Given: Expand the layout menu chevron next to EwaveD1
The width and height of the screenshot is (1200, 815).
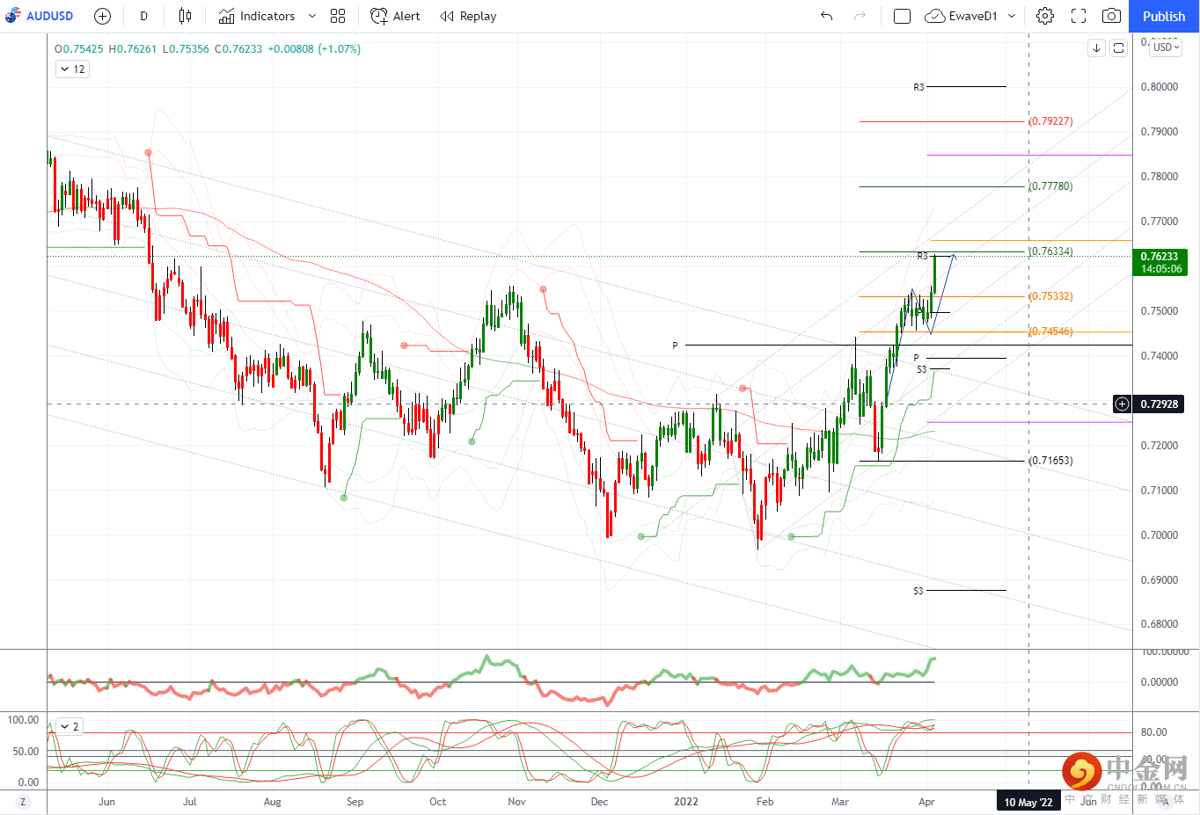Looking at the screenshot, I should point(1012,16).
